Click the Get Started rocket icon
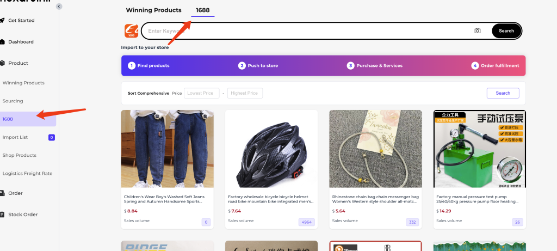 click(x=3, y=21)
